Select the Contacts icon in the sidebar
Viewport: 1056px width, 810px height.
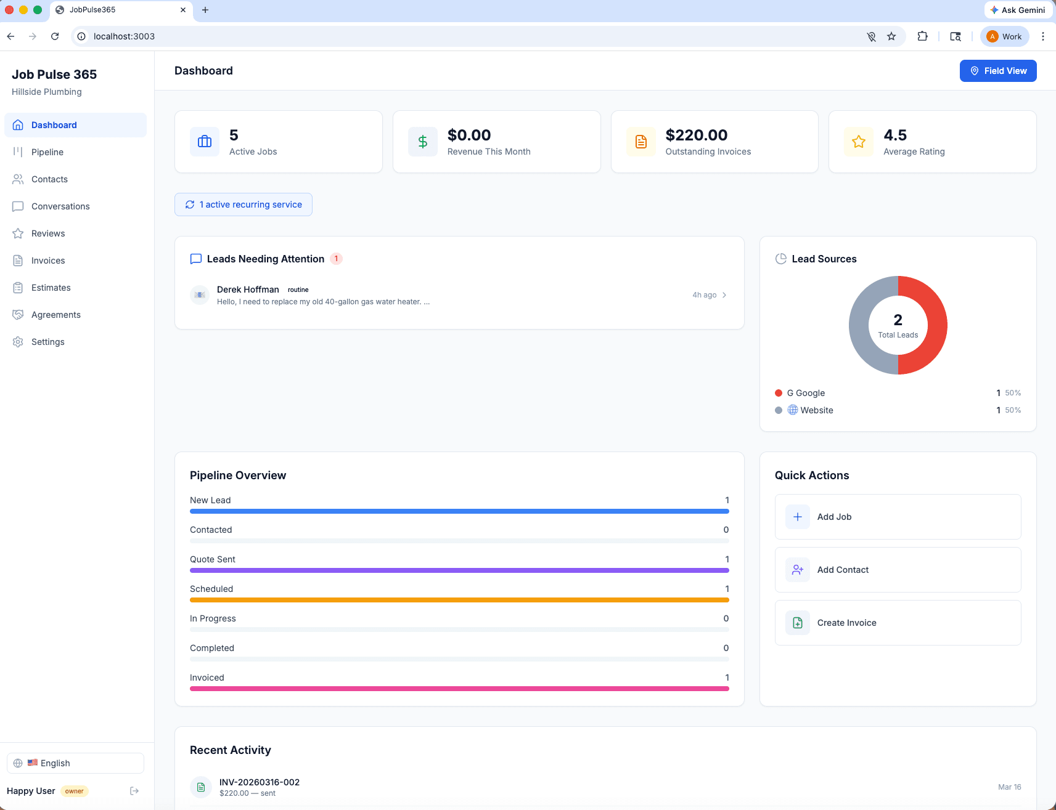click(18, 179)
